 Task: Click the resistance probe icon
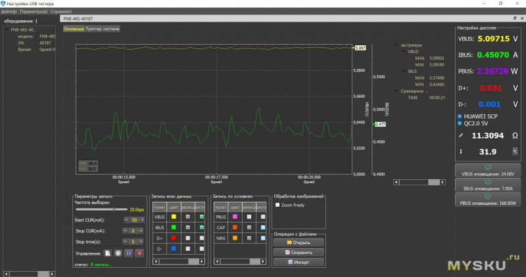[x=461, y=135]
